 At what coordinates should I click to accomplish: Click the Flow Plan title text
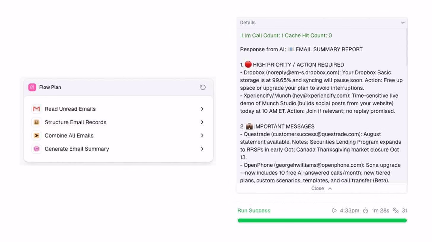click(50, 87)
